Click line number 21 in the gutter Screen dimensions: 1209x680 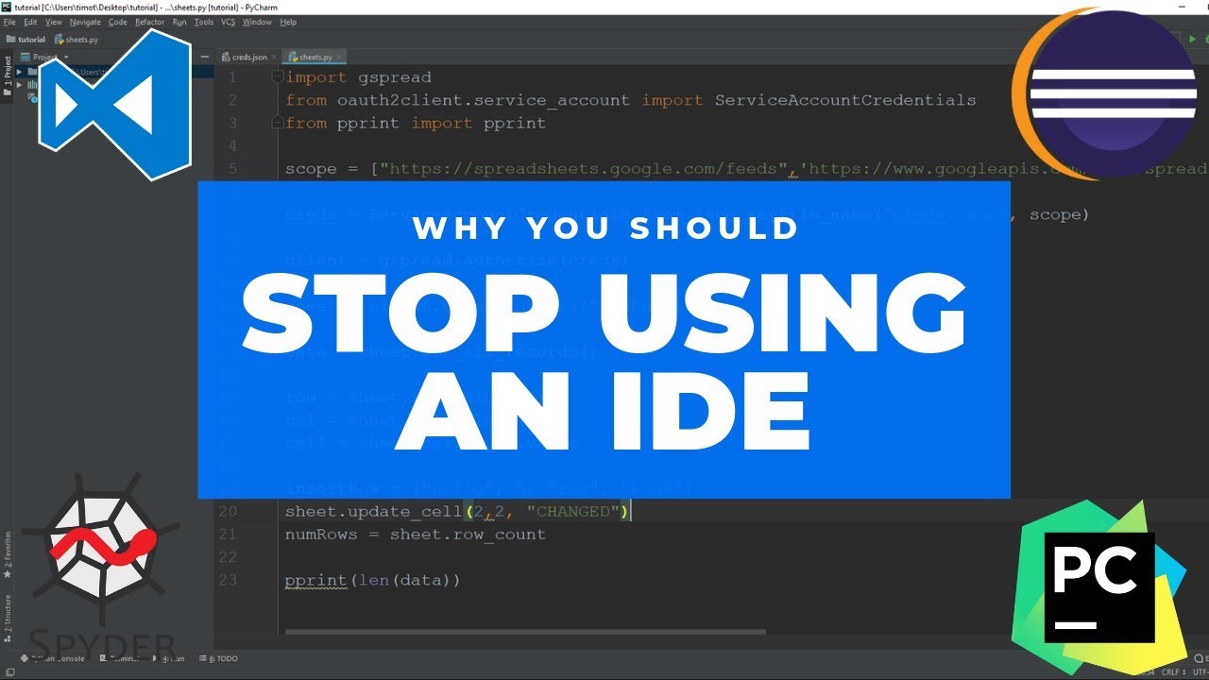pyautogui.click(x=228, y=535)
